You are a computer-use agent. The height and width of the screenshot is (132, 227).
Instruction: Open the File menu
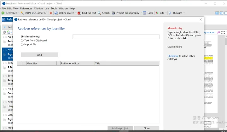tap(3, 8)
